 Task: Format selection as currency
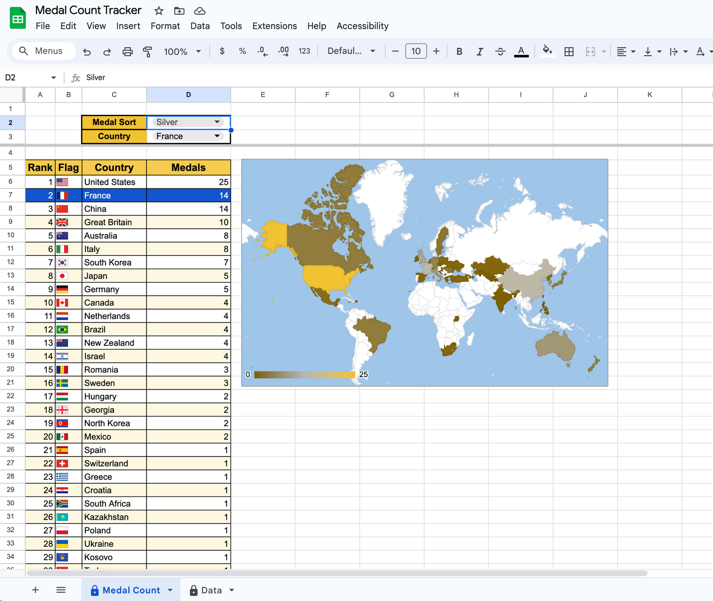222,51
